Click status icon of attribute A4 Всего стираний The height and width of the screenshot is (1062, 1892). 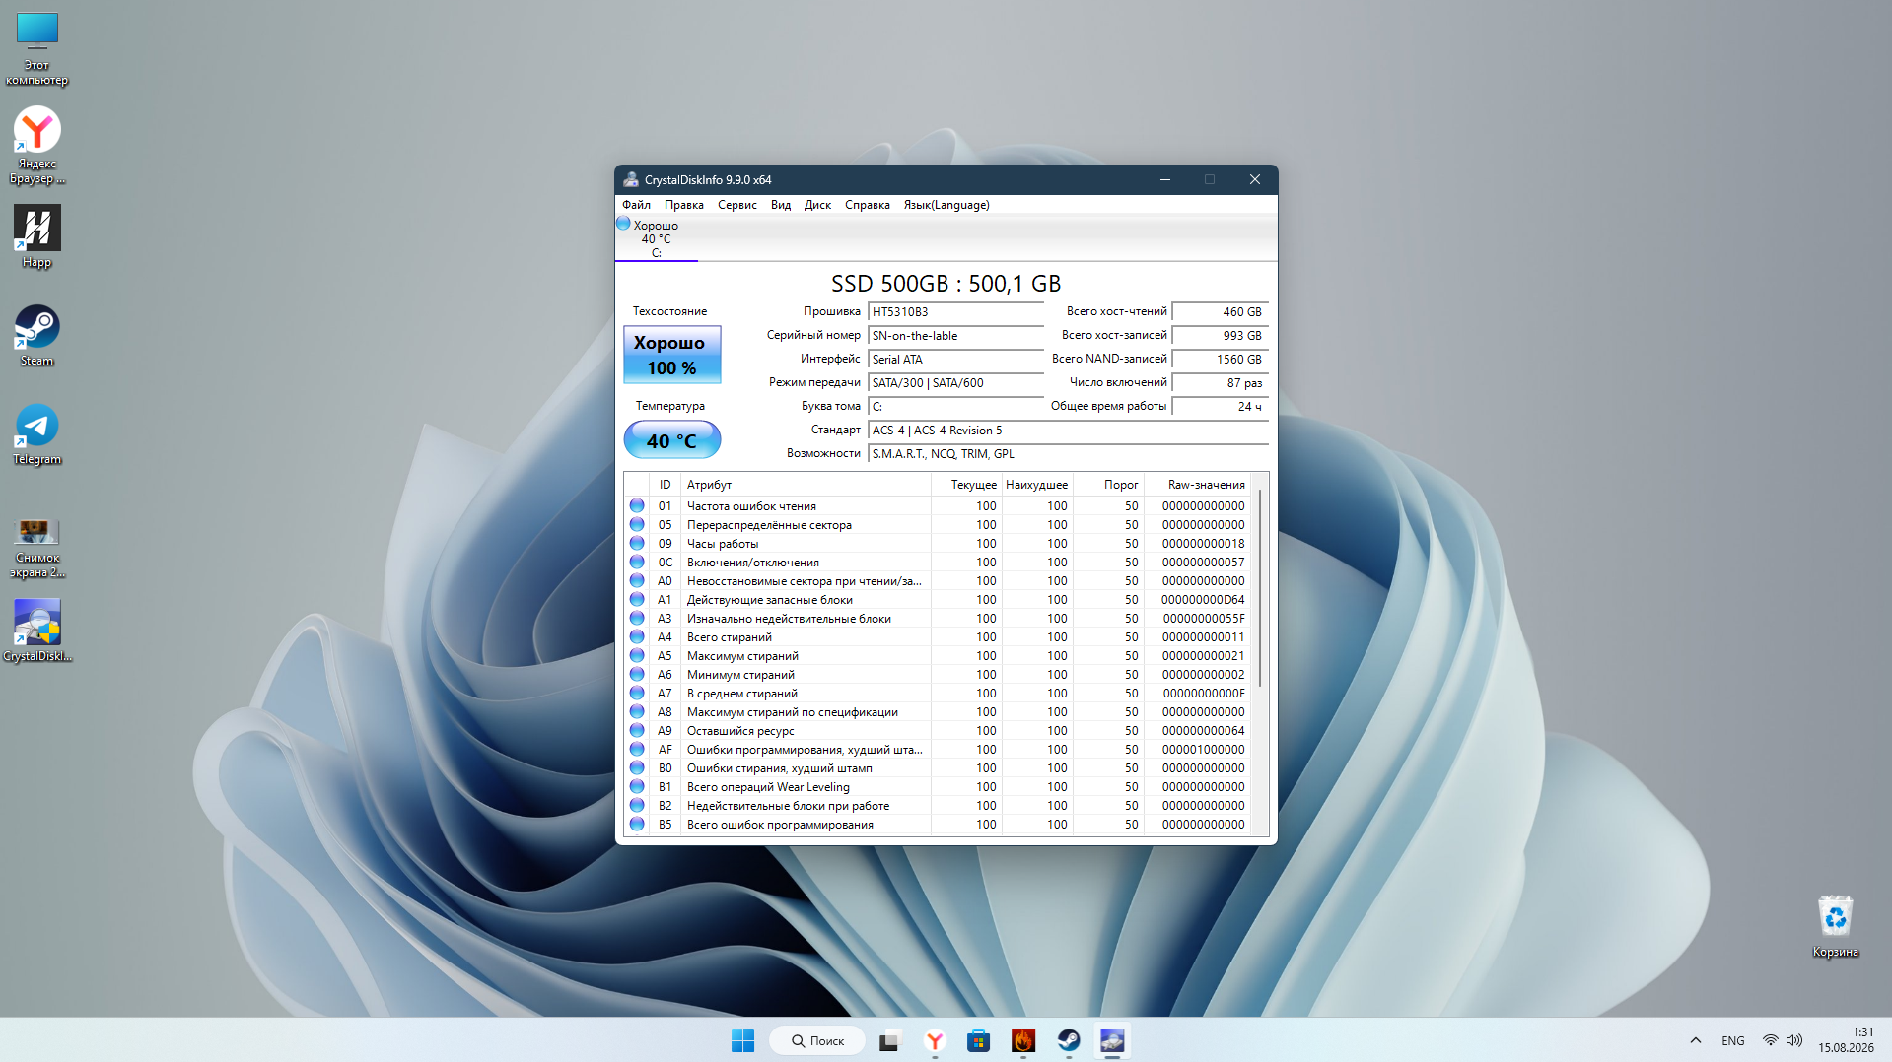(637, 636)
